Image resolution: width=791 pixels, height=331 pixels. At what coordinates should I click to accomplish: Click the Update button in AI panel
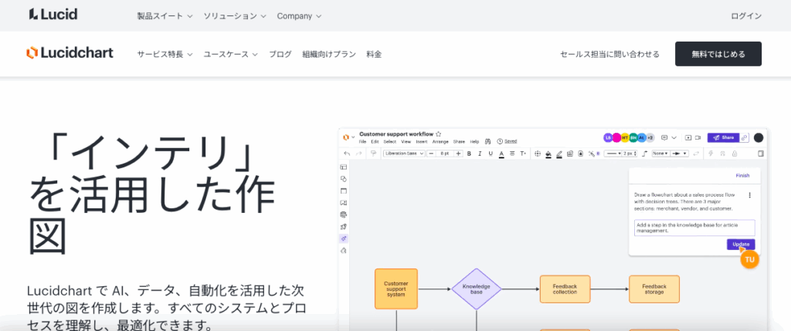click(741, 245)
